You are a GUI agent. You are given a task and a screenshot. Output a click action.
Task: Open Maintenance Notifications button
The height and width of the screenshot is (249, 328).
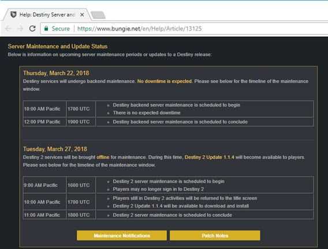pos(122,235)
